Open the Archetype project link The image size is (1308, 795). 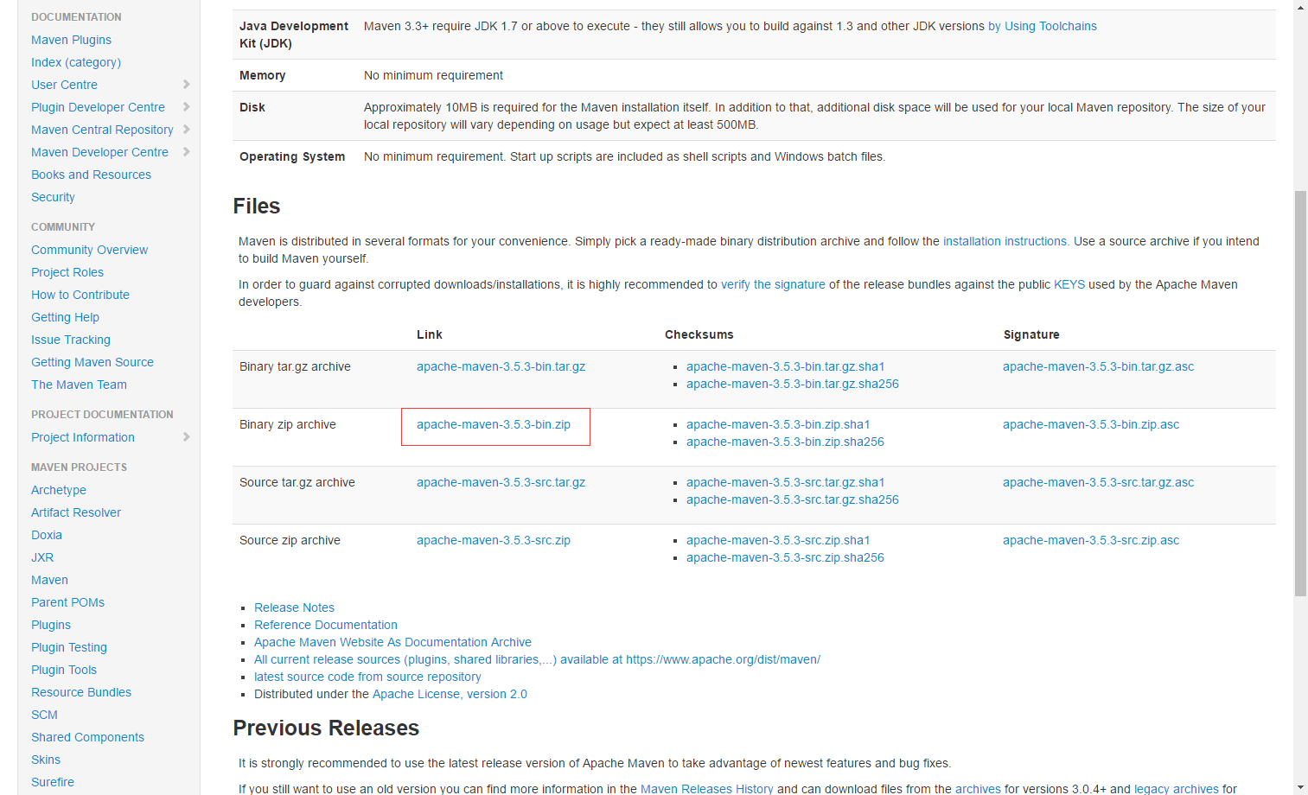pos(59,490)
